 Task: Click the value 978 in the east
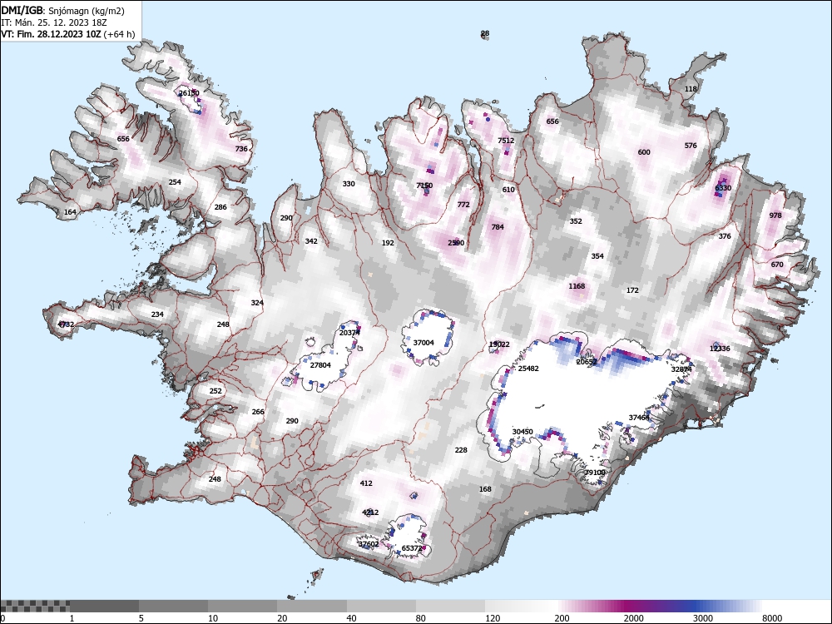[x=775, y=215]
